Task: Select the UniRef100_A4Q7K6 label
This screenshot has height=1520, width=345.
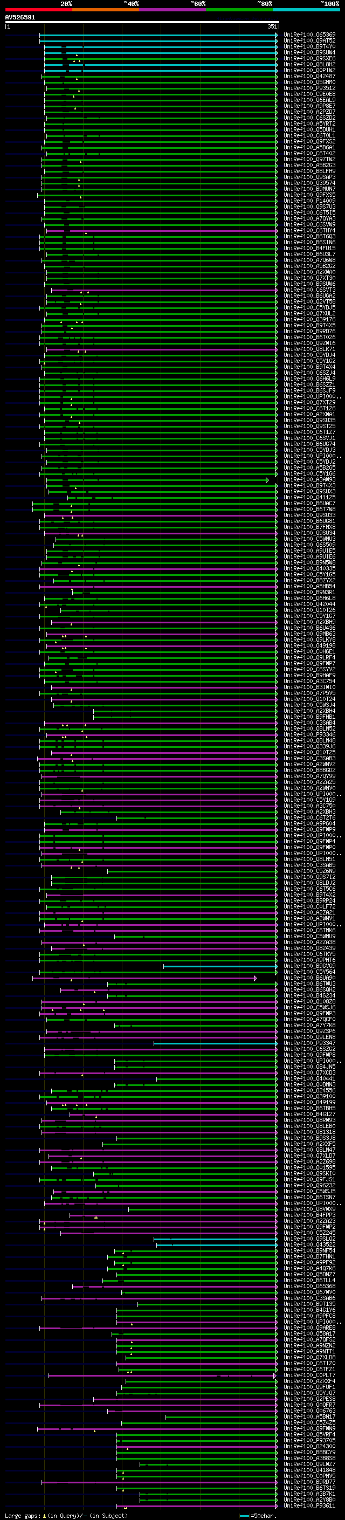Action: tap(309, 1268)
